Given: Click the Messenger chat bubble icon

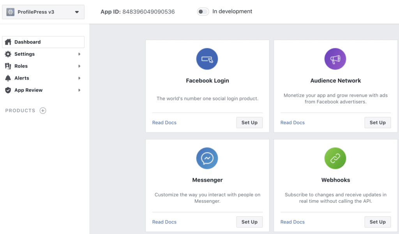Looking at the screenshot, I should (207, 158).
